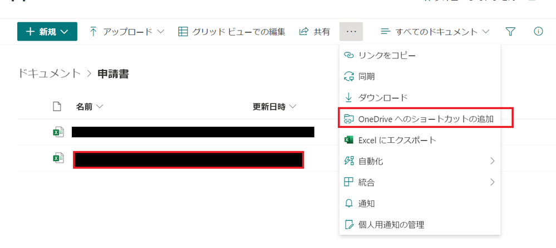Click the OneDrive shortcut folder icon
Screen dimensions: 556x248
(x=349, y=119)
